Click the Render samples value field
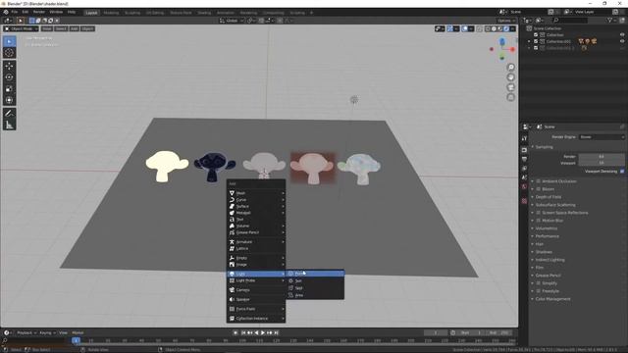Viewport: 628px width, 353px height. 602,157
